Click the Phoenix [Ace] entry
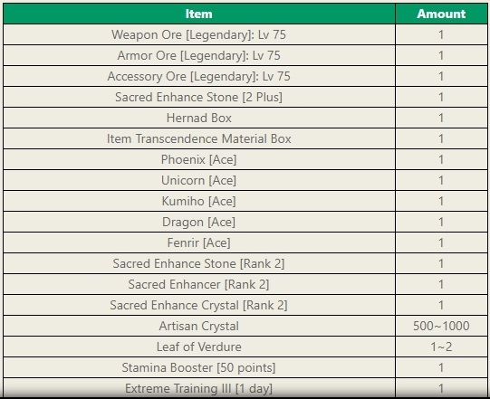The image size is (490, 399). click(x=199, y=159)
